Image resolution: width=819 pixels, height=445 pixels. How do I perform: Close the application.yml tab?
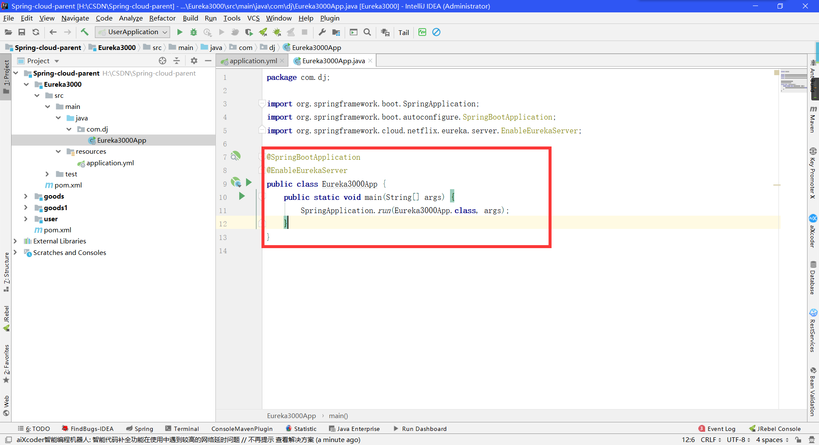click(282, 61)
